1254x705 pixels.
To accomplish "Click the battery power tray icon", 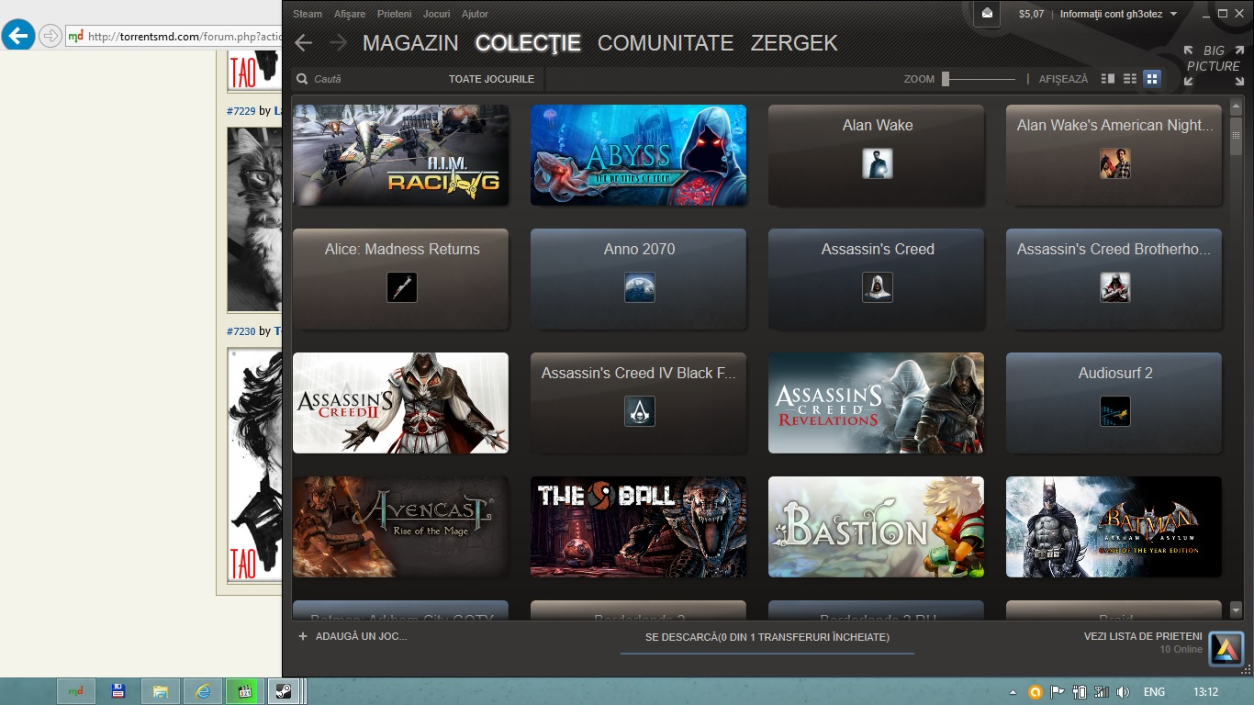I will point(1080,692).
